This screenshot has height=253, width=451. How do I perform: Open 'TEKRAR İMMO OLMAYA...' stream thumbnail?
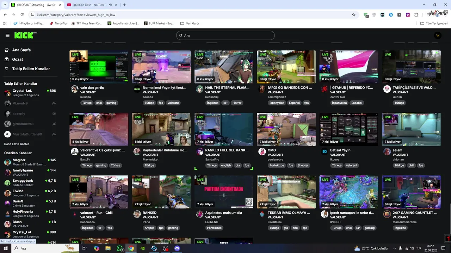[x=286, y=192]
